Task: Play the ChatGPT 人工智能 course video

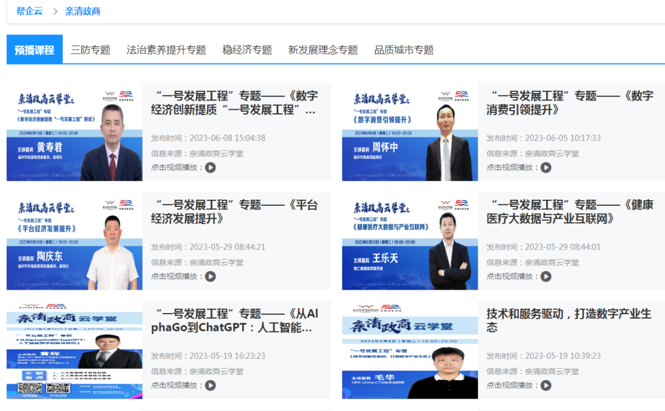Action: (x=210, y=386)
